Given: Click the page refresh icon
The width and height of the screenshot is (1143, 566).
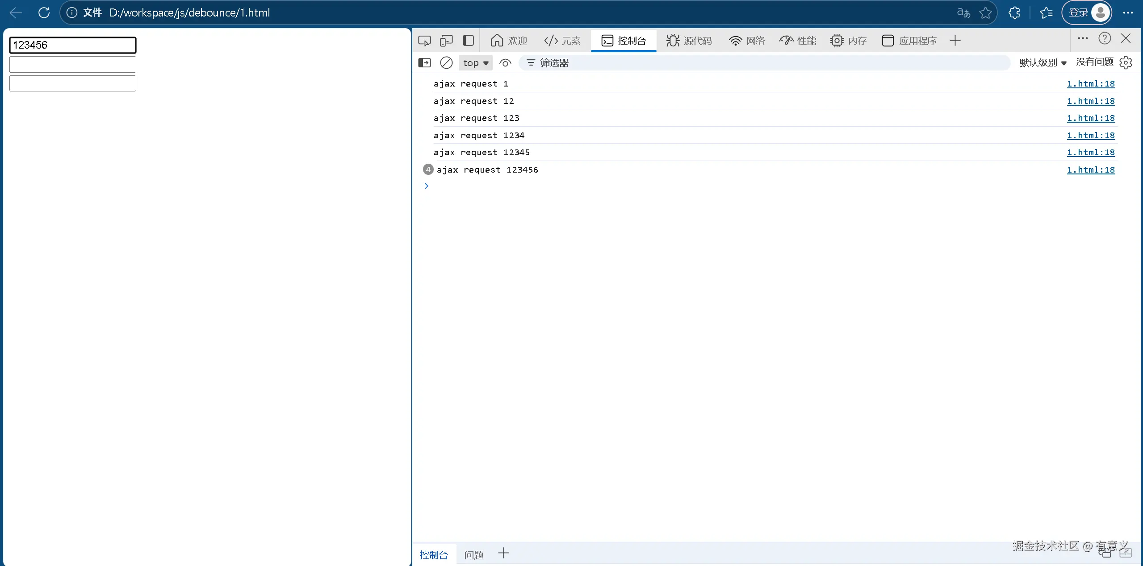Looking at the screenshot, I should [x=44, y=13].
